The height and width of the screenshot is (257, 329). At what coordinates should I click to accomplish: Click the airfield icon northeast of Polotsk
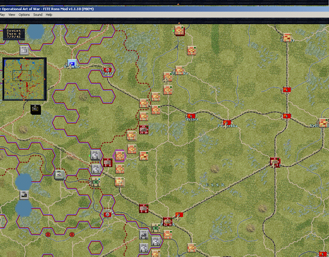(x=178, y=218)
